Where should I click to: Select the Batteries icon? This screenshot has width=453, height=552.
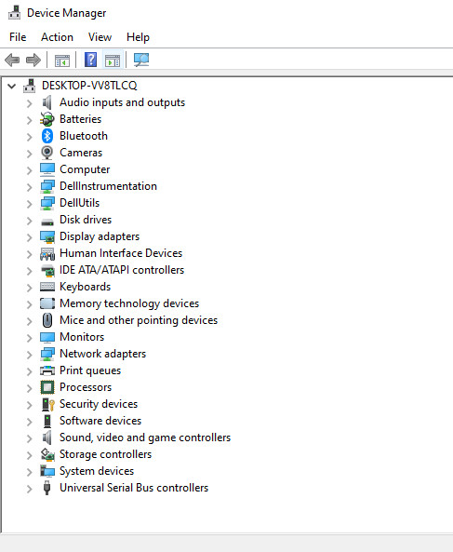47,119
